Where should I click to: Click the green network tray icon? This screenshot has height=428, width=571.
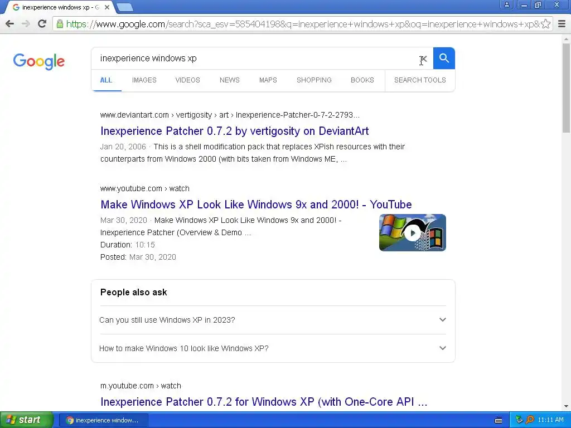click(519, 420)
